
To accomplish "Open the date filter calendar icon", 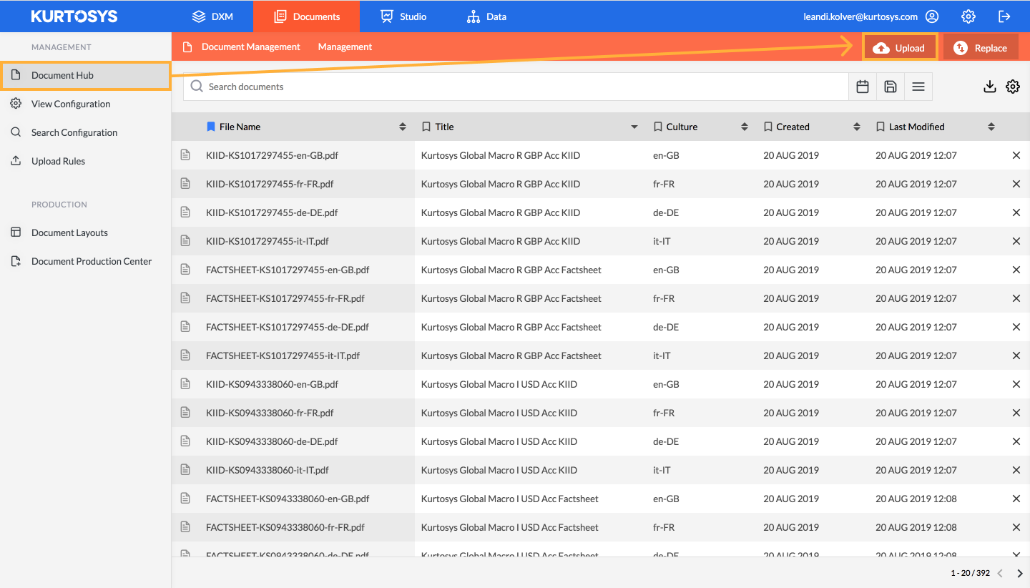I will pos(863,87).
